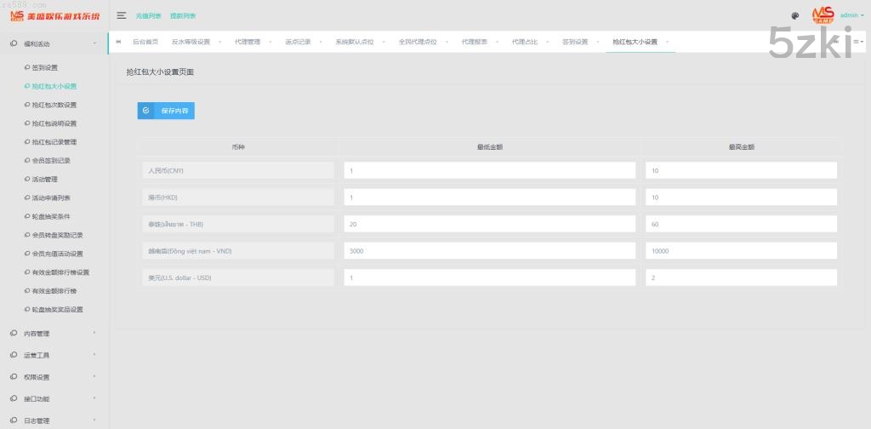This screenshot has width=871, height=429.
Task: Switch to the 后台首页 tab
Action: 145,42
